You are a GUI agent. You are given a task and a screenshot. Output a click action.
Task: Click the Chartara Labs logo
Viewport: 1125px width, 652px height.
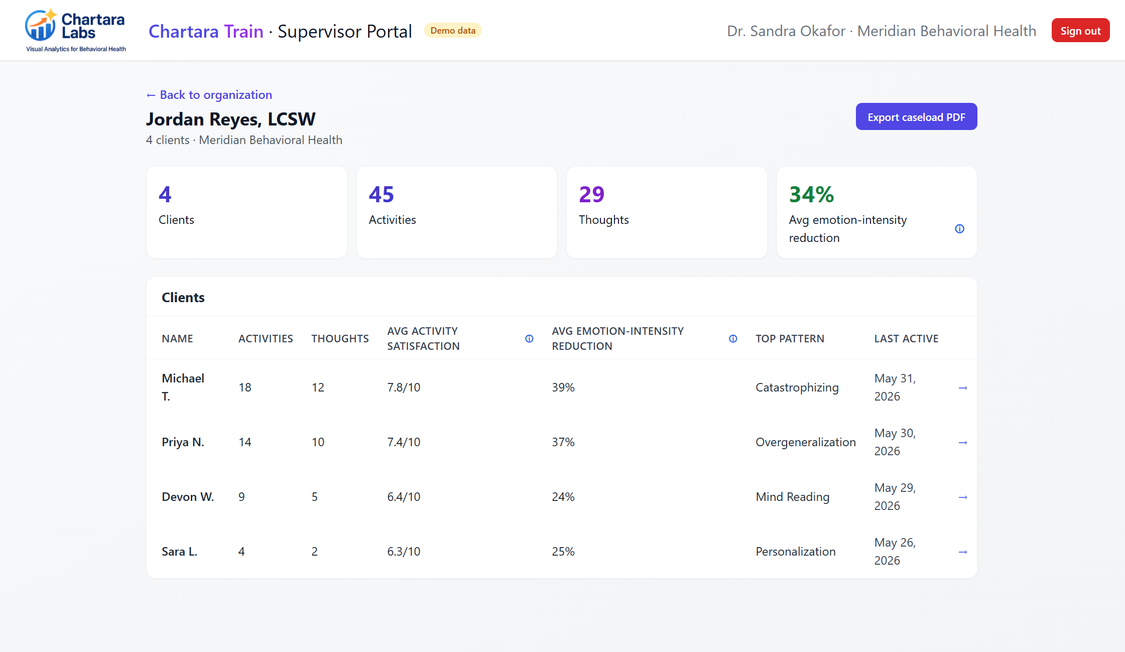[75, 30]
